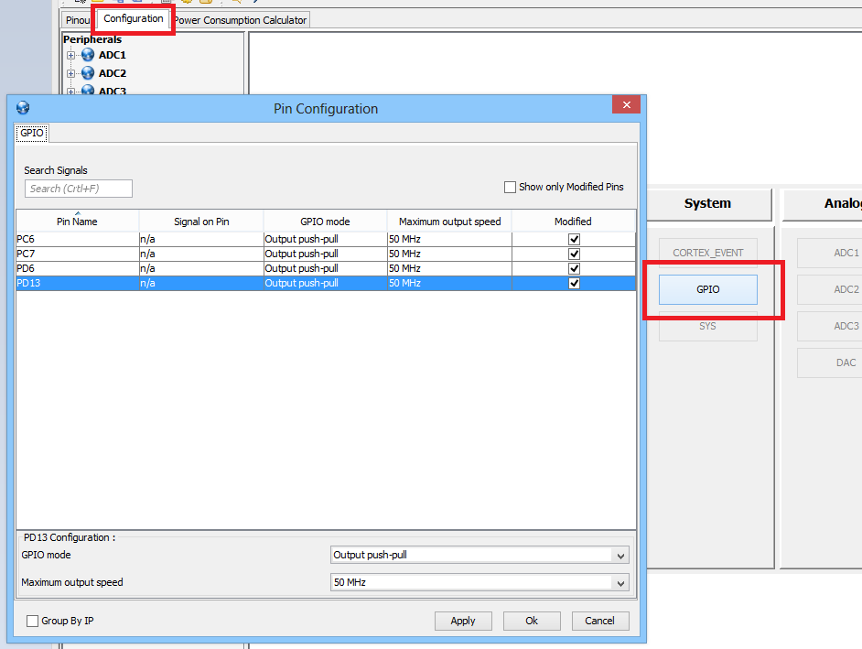Image resolution: width=862 pixels, height=649 pixels.
Task: Click the Apply button
Action: coord(463,621)
